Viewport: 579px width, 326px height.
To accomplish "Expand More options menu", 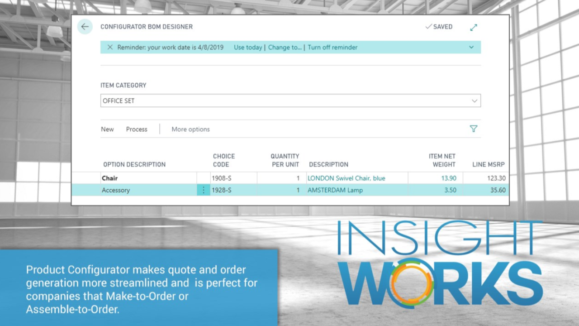I will point(190,129).
